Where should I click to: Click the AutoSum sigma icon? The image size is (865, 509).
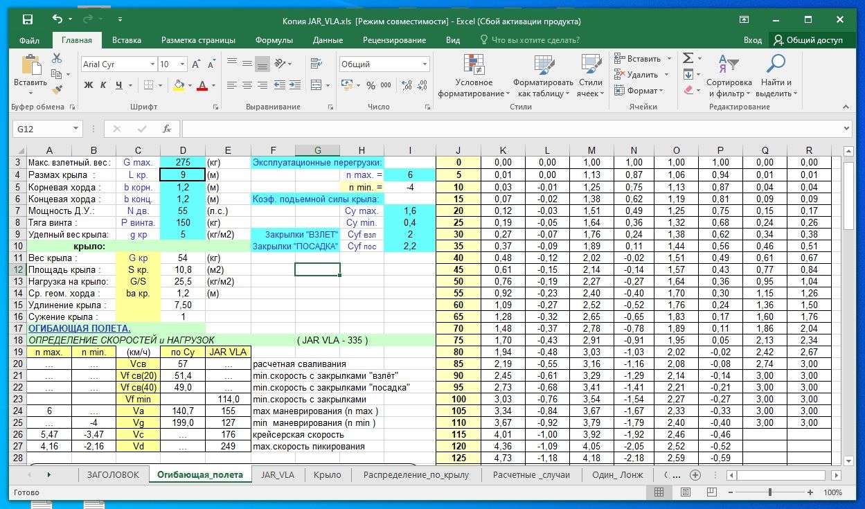tap(687, 58)
